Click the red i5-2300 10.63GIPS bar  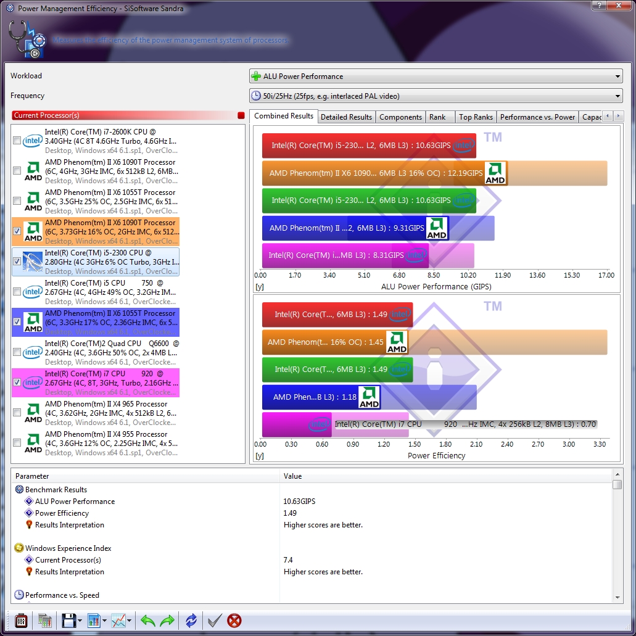tap(369, 145)
